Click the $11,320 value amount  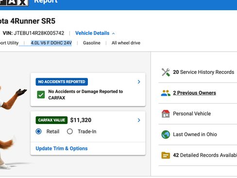pyautogui.click(x=81, y=120)
